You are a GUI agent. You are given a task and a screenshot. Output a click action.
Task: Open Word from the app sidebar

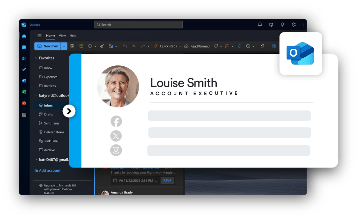click(24, 81)
